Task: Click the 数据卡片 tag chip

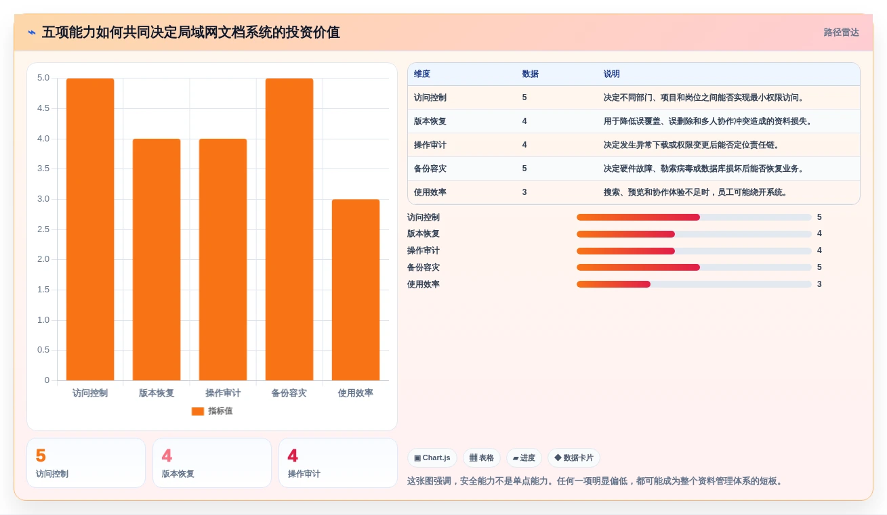Action: coord(574,458)
